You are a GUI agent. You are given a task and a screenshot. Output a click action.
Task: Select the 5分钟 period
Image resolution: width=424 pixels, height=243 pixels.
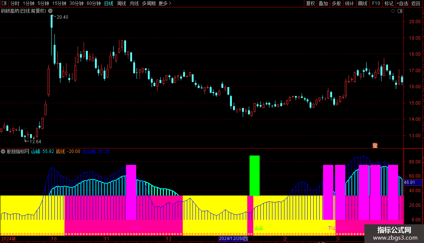43,3
